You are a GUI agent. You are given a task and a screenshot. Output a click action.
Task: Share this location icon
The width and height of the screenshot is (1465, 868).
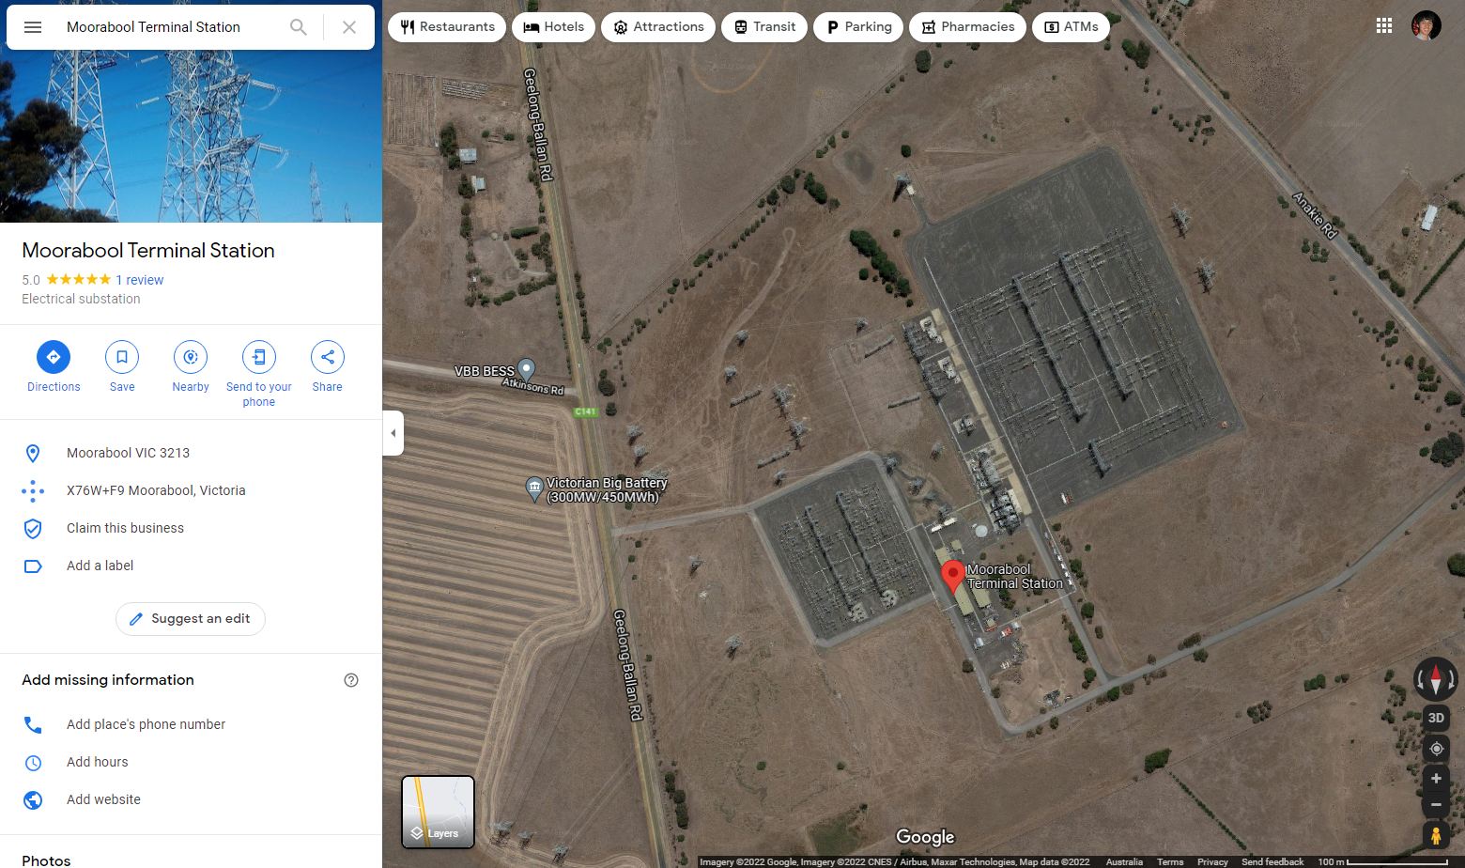(x=328, y=357)
